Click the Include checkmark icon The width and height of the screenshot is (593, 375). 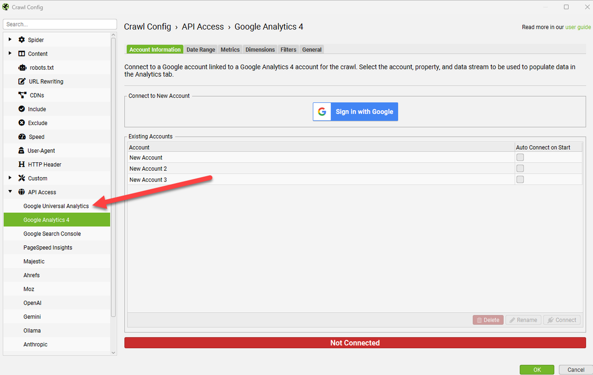click(22, 109)
